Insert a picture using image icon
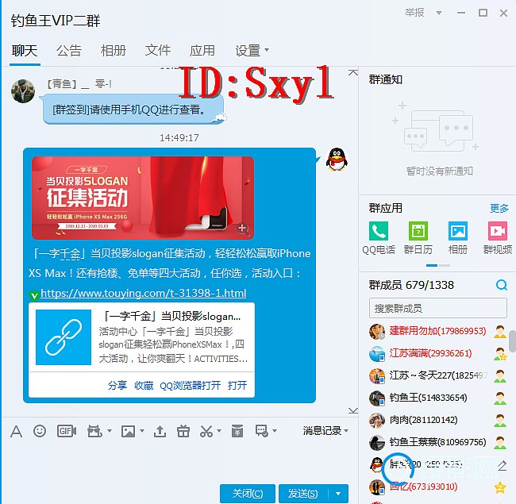516x504 pixels. pyautogui.click(x=128, y=431)
